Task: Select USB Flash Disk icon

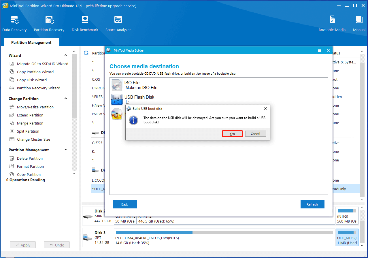Action: coord(116,99)
